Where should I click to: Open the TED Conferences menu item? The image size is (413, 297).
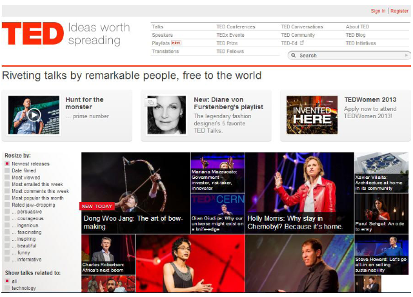click(236, 26)
